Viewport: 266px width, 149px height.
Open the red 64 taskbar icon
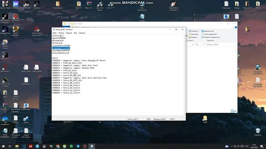pyautogui.click(x=30, y=146)
